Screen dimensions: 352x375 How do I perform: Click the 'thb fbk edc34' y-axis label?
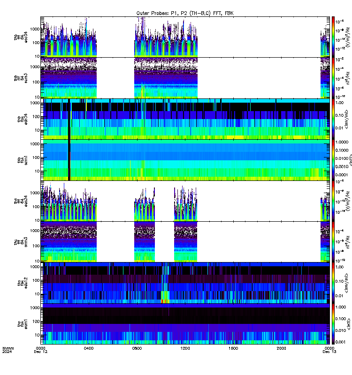(23, 119)
